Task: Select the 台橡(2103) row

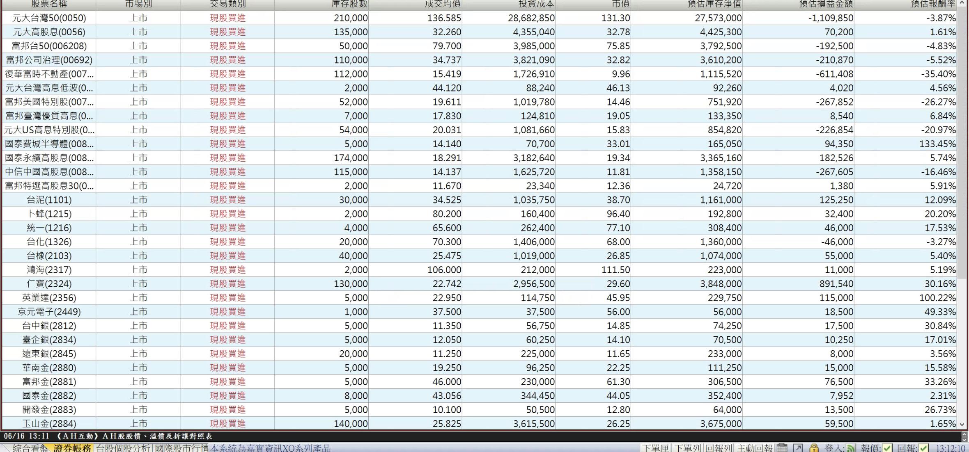Action: (x=480, y=256)
